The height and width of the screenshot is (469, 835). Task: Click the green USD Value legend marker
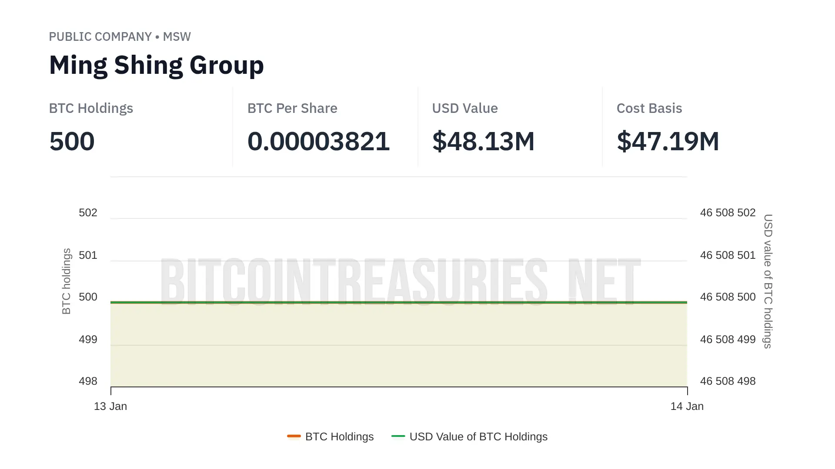(398, 436)
